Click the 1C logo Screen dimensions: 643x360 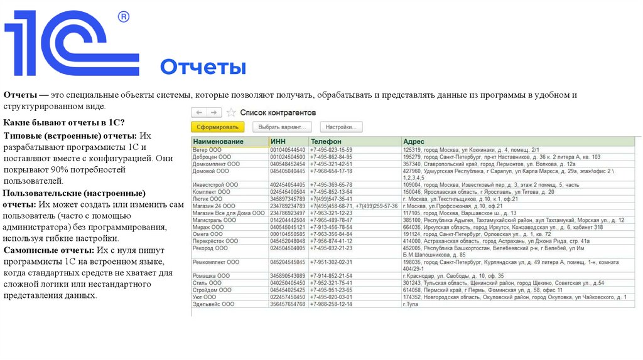(x=72, y=43)
